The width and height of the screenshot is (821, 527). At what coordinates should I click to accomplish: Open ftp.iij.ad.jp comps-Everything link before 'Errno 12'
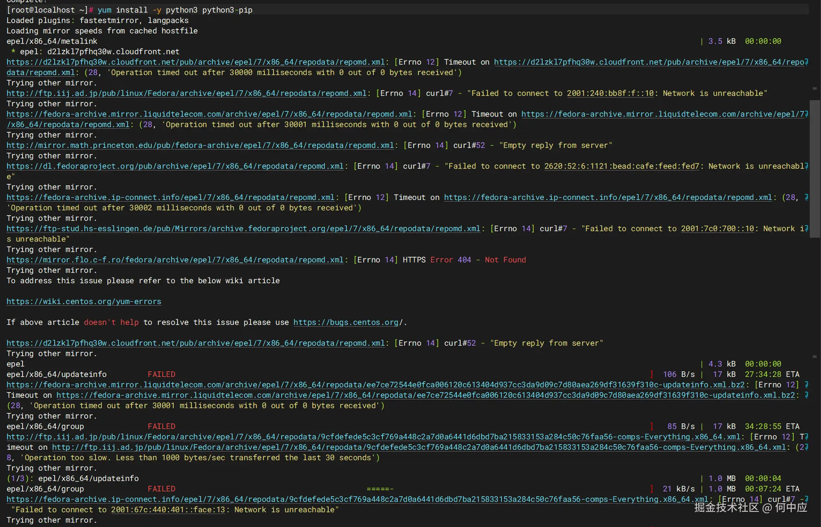(x=373, y=437)
